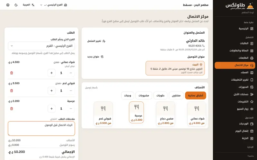This screenshot has height=160, width=257.
Task: Increase قبولي لحم quantity with plus
Action: pos(51,91)
